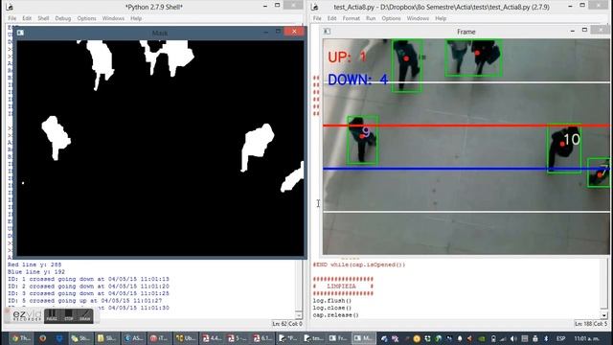
Task: Click NVIDIA icon in system tray
Action: (x=482, y=338)
